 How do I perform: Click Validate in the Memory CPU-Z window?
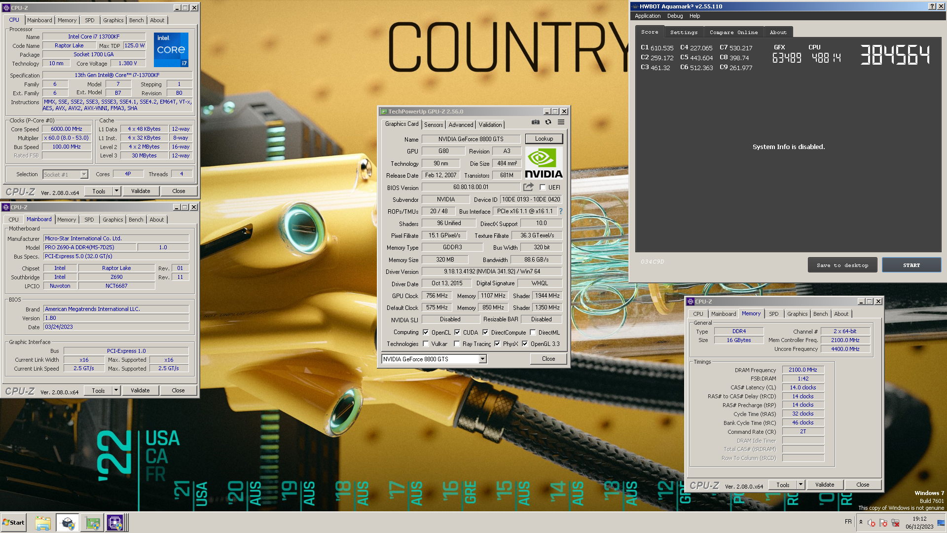coord(824,485)
